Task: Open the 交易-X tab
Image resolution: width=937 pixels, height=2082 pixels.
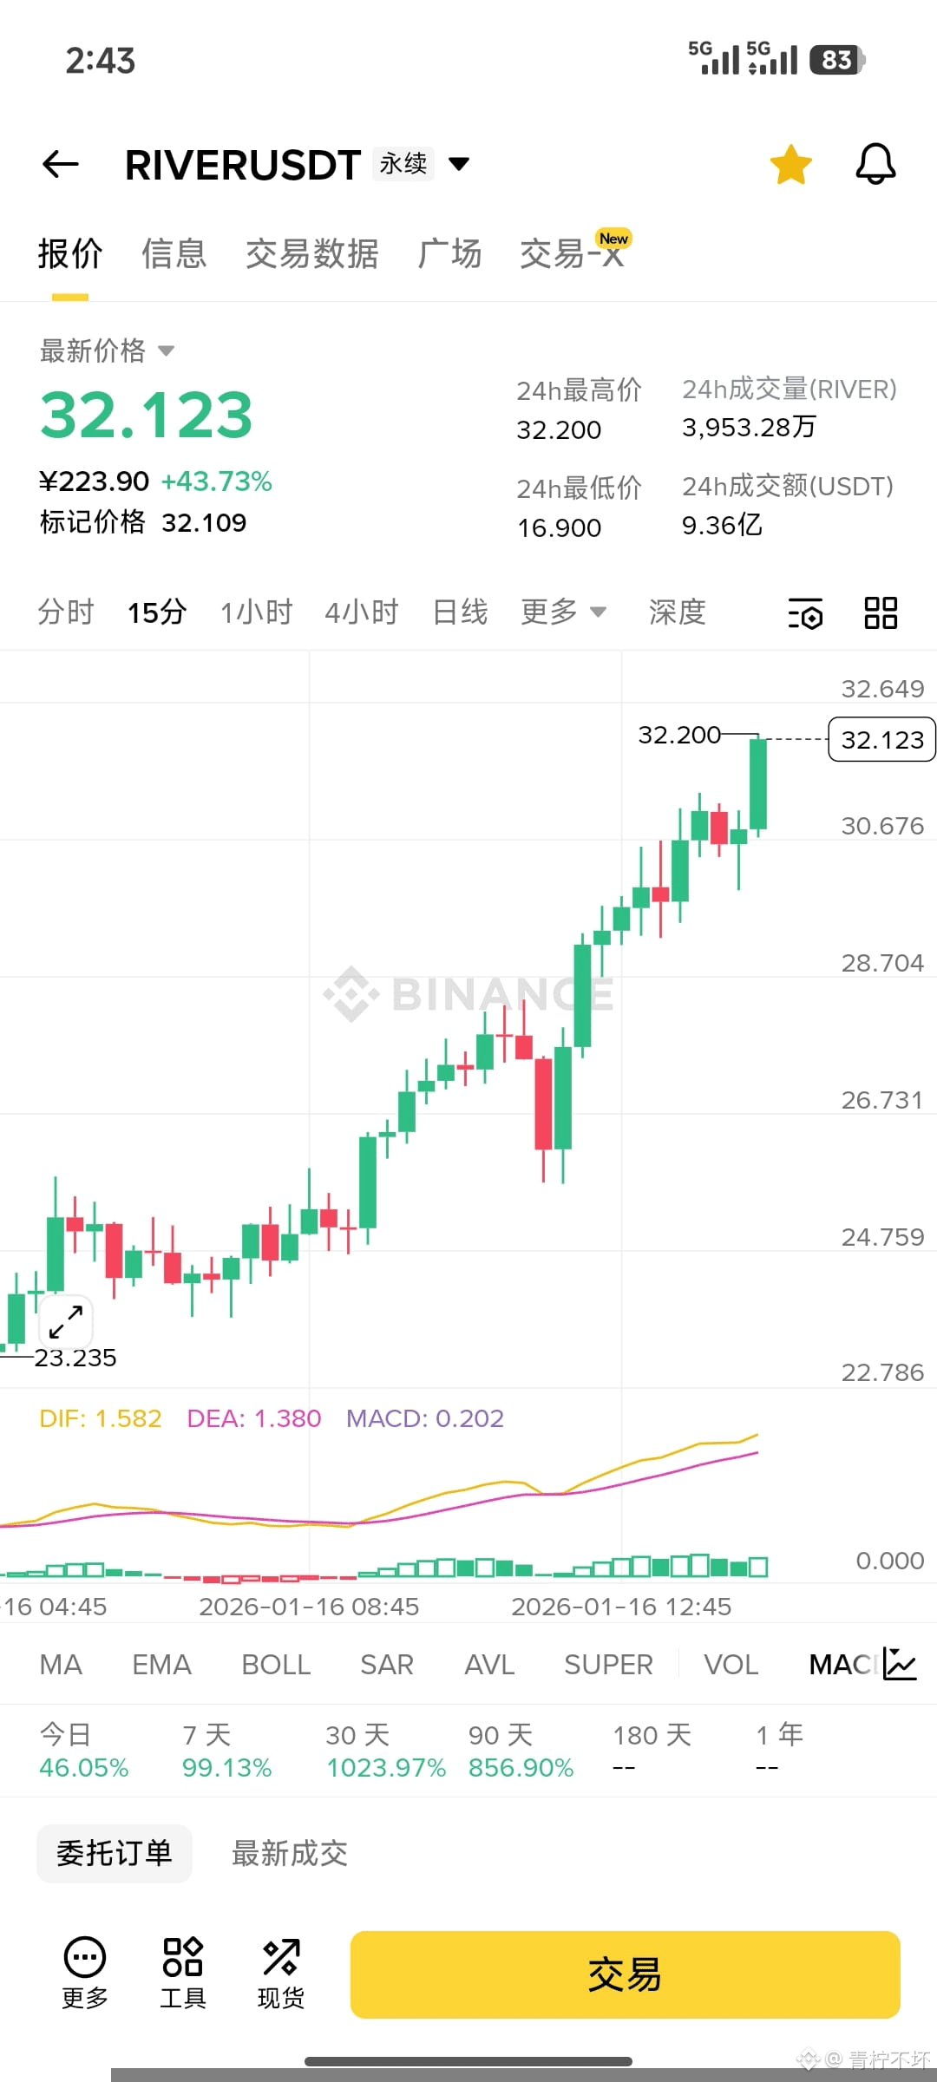Action: tap(573, 254)
